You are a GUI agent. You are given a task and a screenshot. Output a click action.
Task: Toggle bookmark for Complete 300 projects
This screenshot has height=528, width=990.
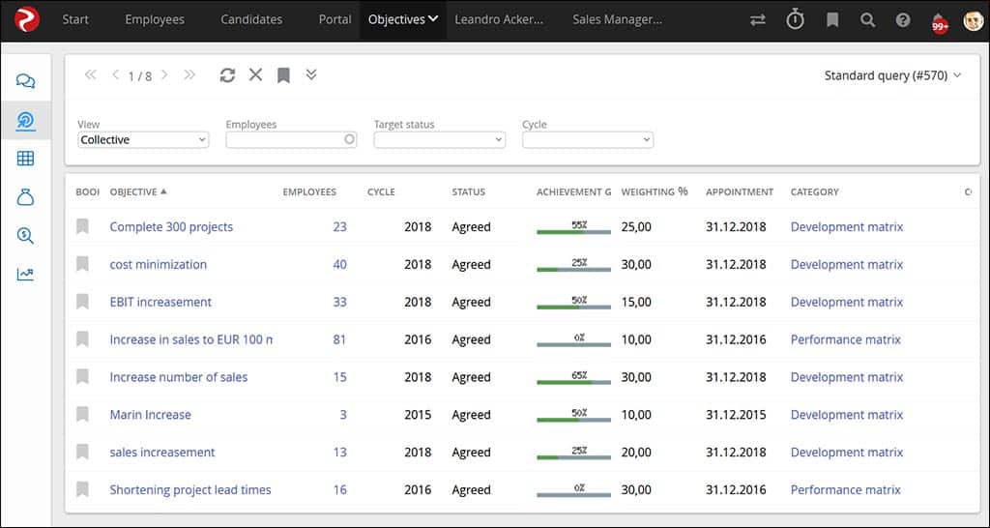[83, 226]
